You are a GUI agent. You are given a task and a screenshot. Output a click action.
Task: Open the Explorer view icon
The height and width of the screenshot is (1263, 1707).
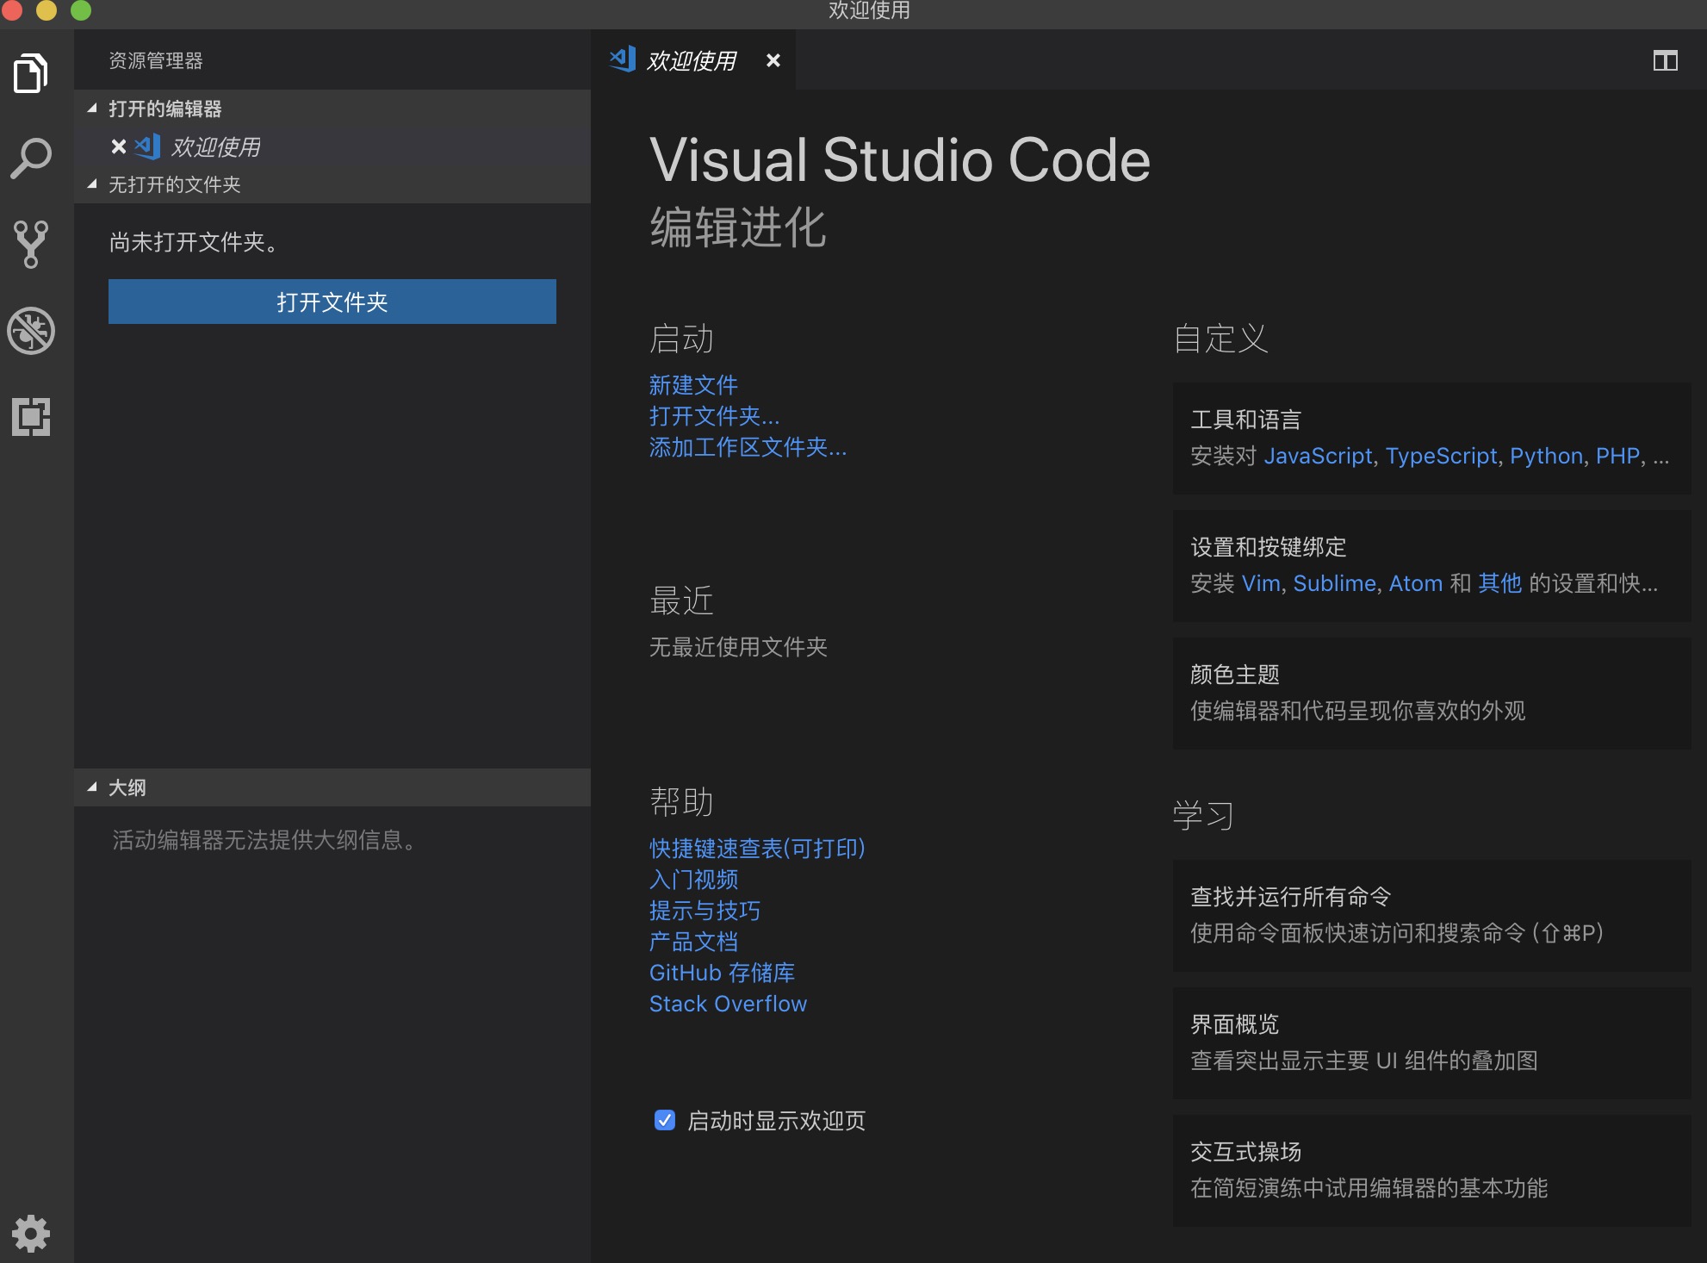coord(32,72)
